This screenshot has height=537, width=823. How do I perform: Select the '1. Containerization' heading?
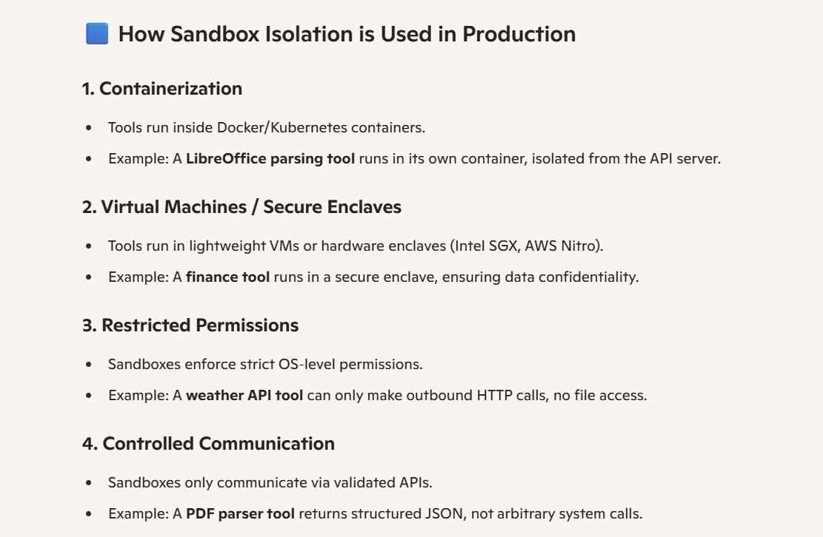coord(162,89)
